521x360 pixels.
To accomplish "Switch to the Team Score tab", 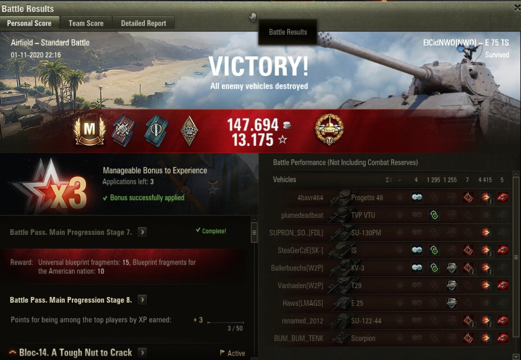I will click(x=86, y=23).
